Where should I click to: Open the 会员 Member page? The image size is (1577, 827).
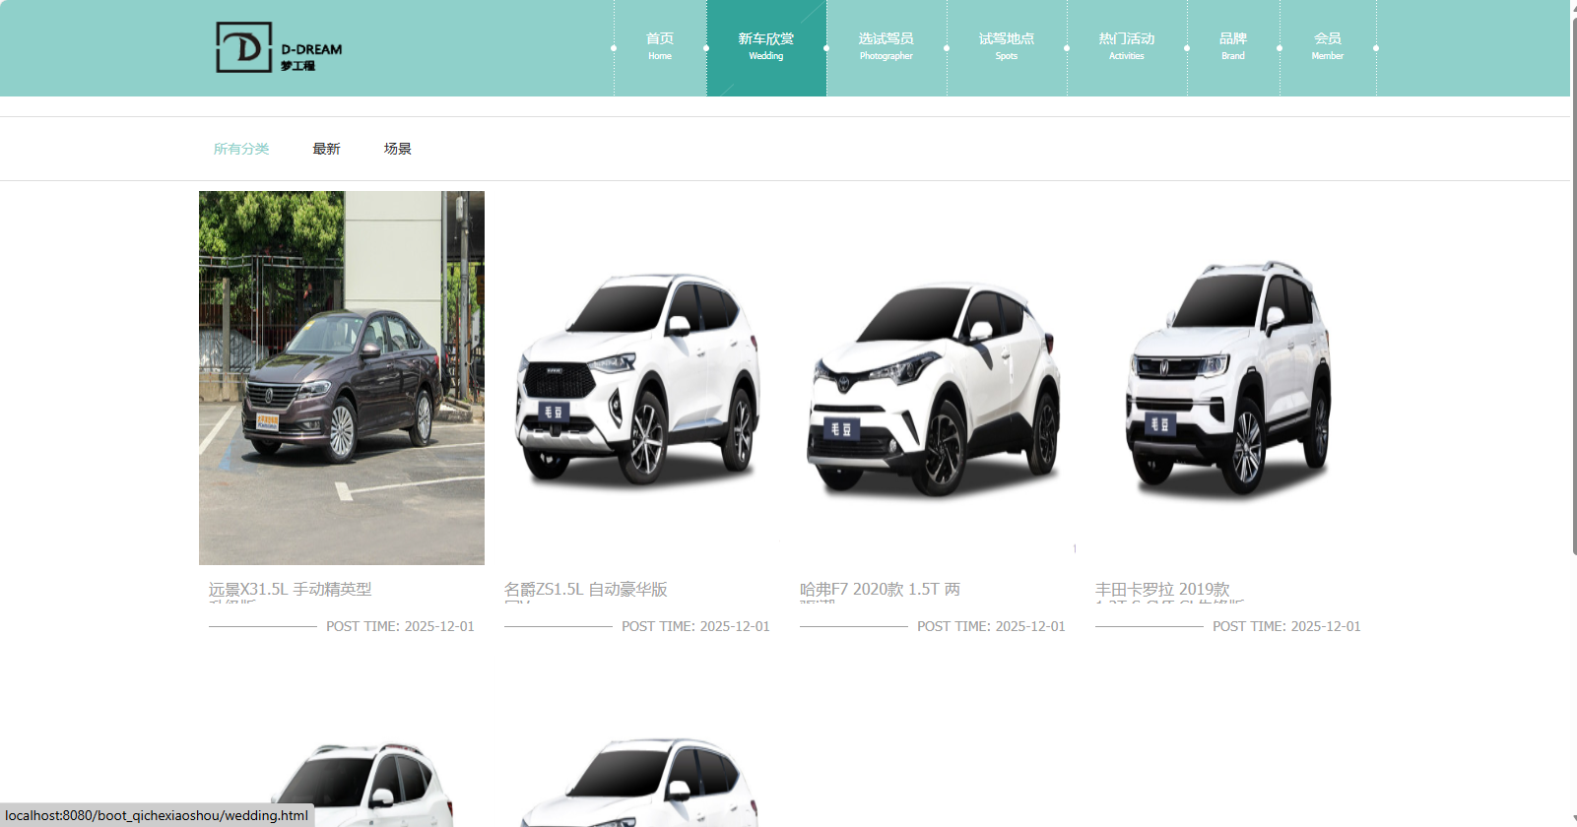[x=1328, y=47]
